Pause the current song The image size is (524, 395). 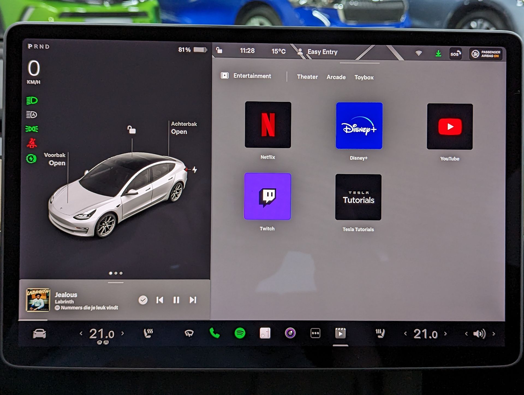click(x=176, y=300)
